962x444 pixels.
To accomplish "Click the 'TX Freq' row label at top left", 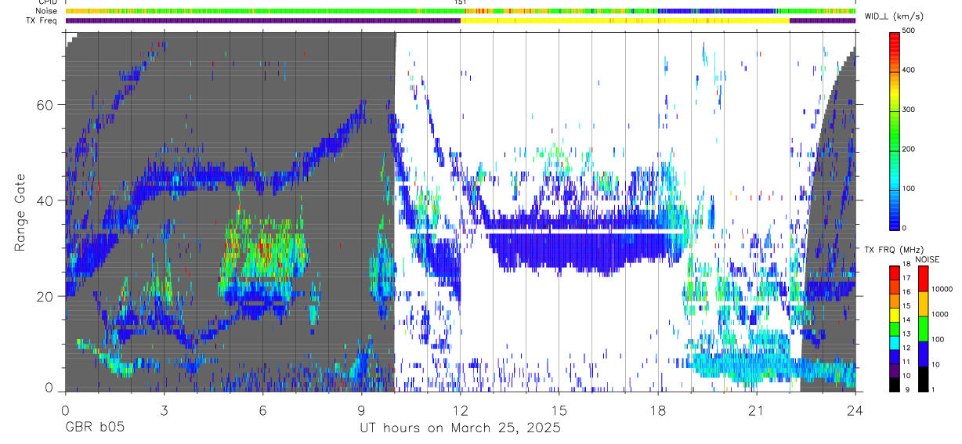I will (42, 20).
